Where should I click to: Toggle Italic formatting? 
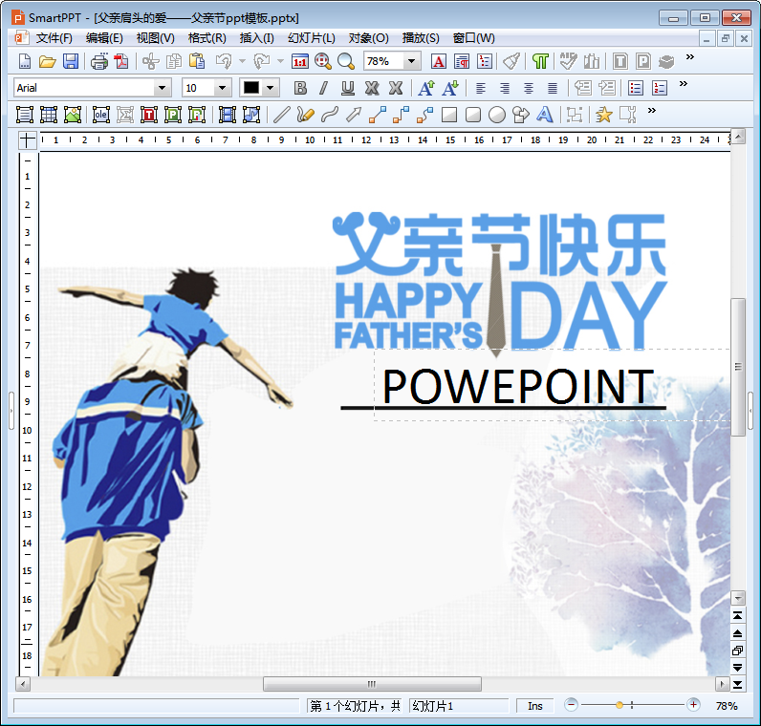pyautogui.click(x=324, y=88)
